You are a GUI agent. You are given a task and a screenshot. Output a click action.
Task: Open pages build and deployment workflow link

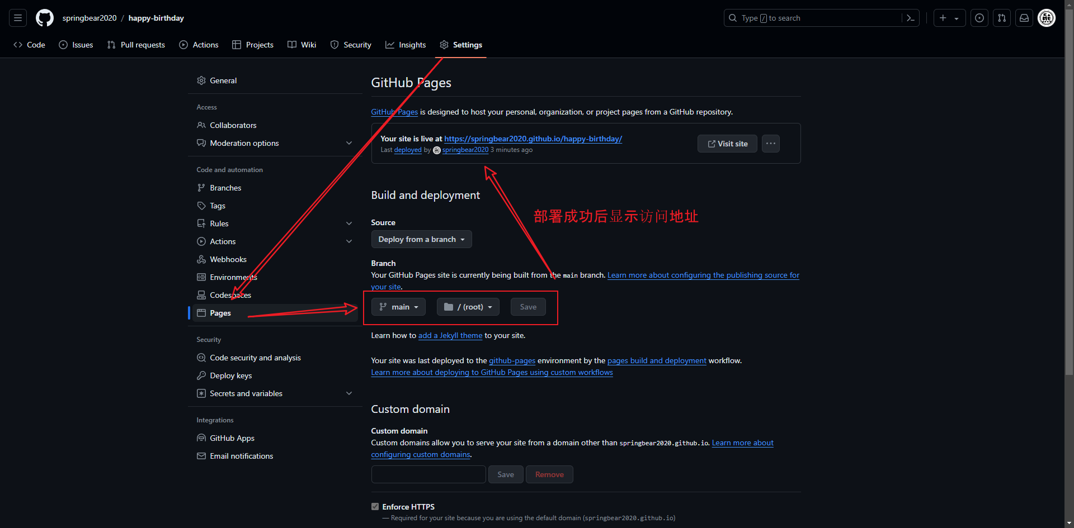click(x=657, y=361)
